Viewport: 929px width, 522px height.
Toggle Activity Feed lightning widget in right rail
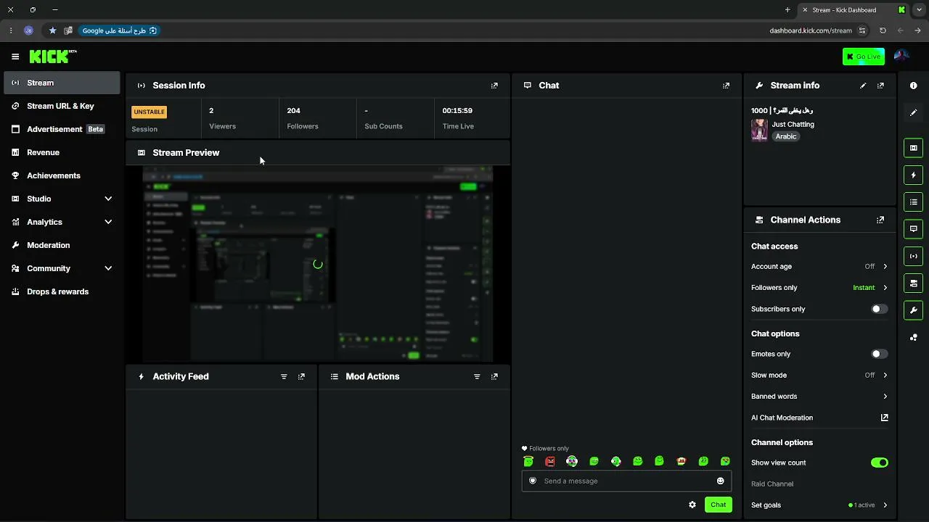pyautogui.click(x=914, y=175)
